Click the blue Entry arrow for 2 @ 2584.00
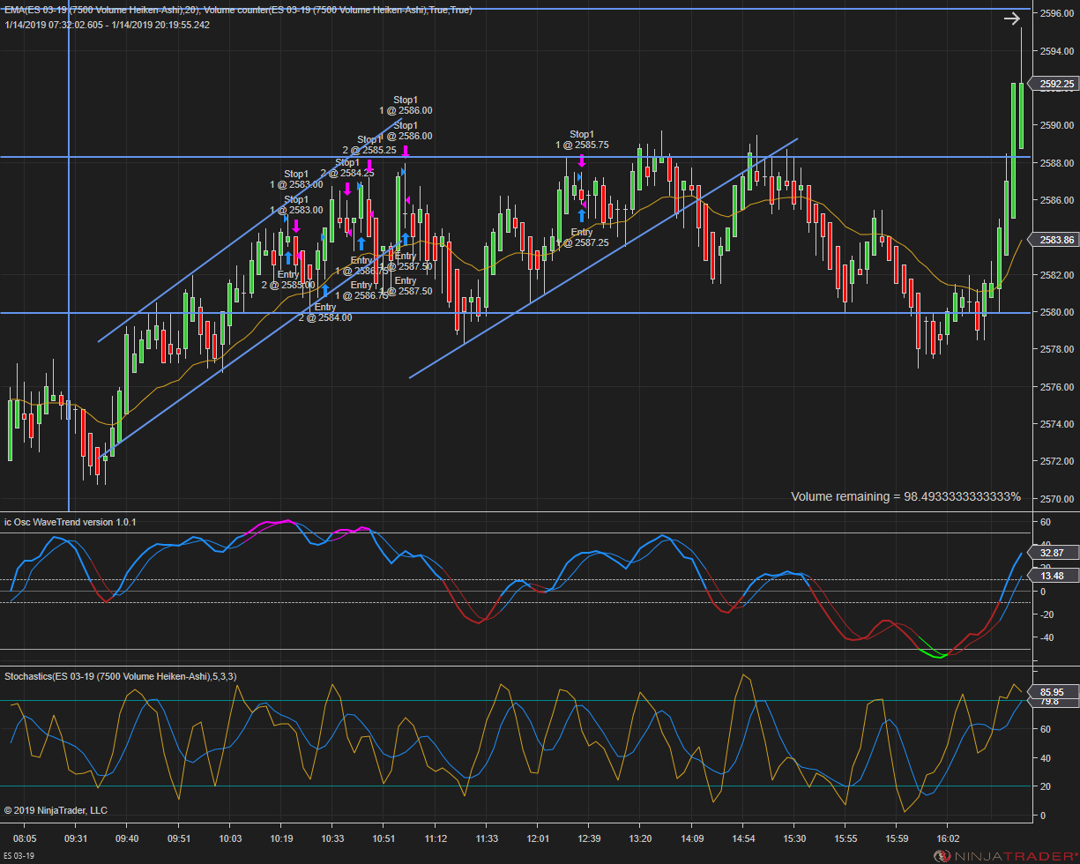Image resolution: width=1080 pixels, height=864 pixels. point(325,290)
